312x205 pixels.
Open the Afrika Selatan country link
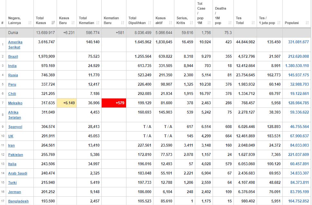(x=14, y=115)
